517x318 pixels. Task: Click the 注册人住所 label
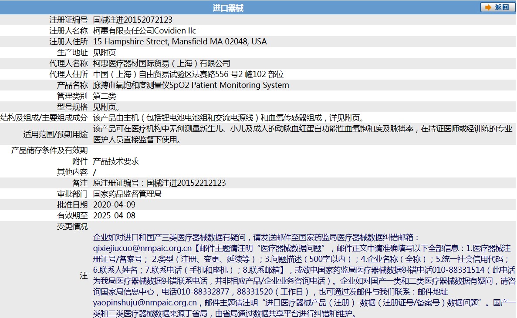point(68,41)
